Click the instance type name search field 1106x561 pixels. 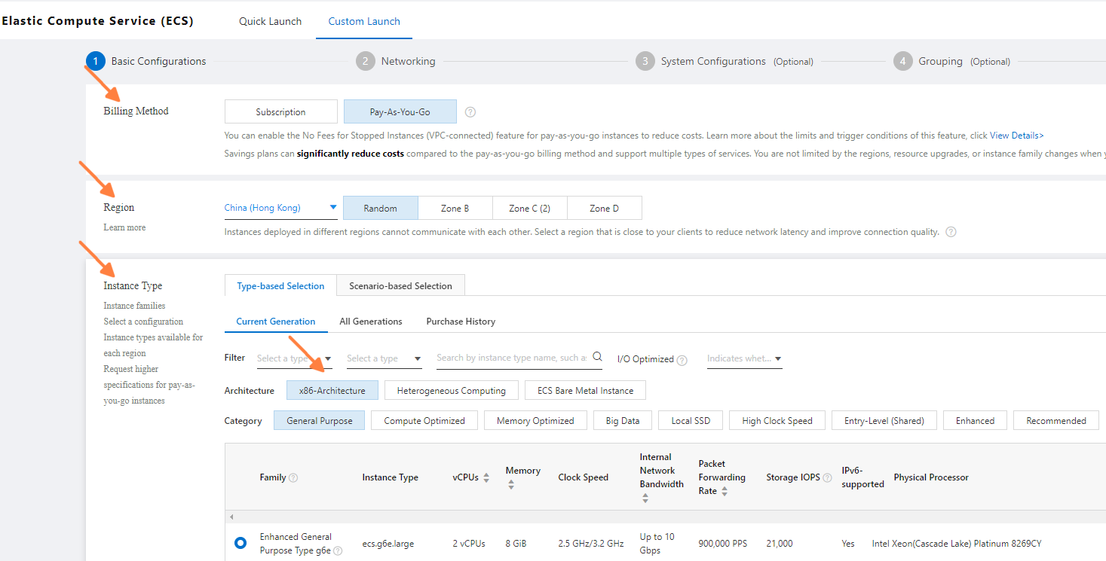coord(511,358)
